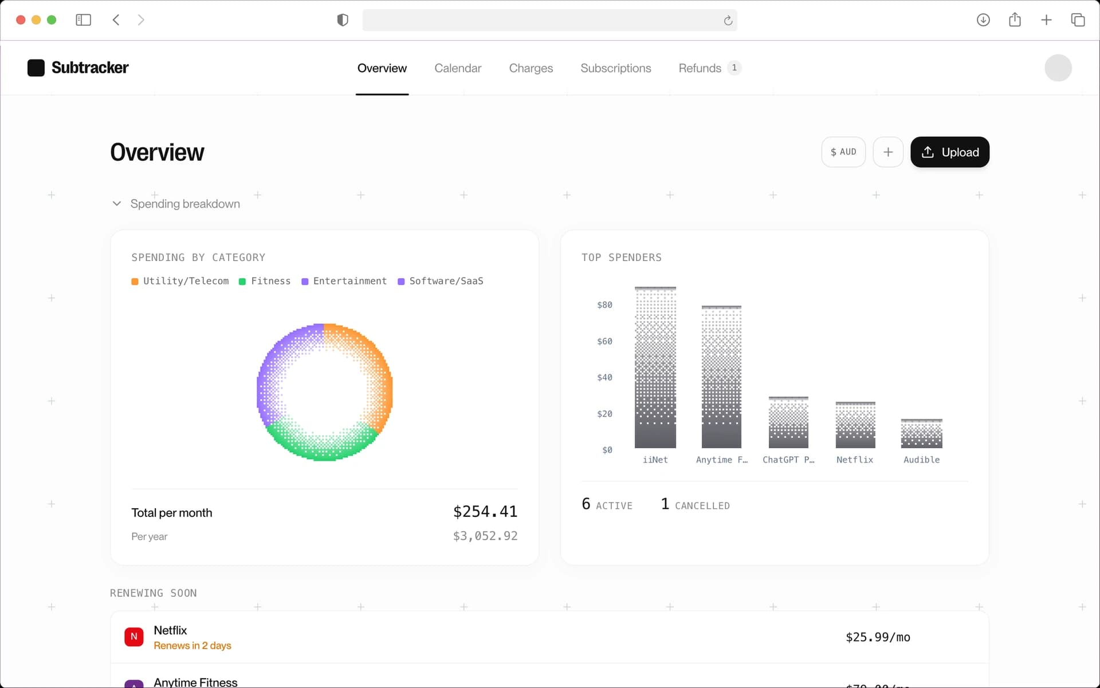This screenshot has width=1100, height=688.
Task: Click the Netflix bar in Top Spenders
Action: 855,425
